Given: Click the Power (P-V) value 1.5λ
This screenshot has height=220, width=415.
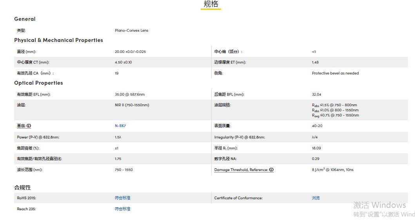Looking at the screenshot, I should (x=118, y=137).
